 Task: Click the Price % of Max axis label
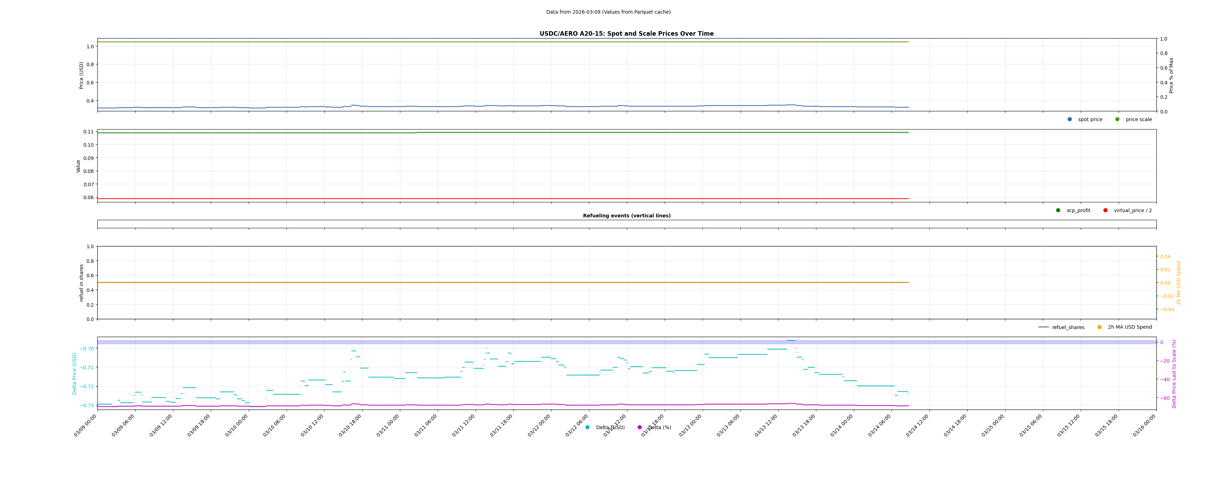pyautogui.click(x=1171, y=75)
